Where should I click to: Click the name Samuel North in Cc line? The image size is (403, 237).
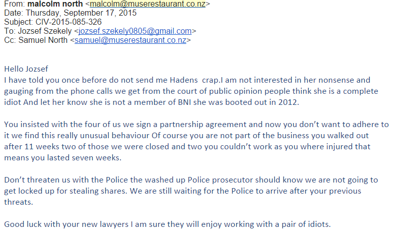tap(43, 40)
